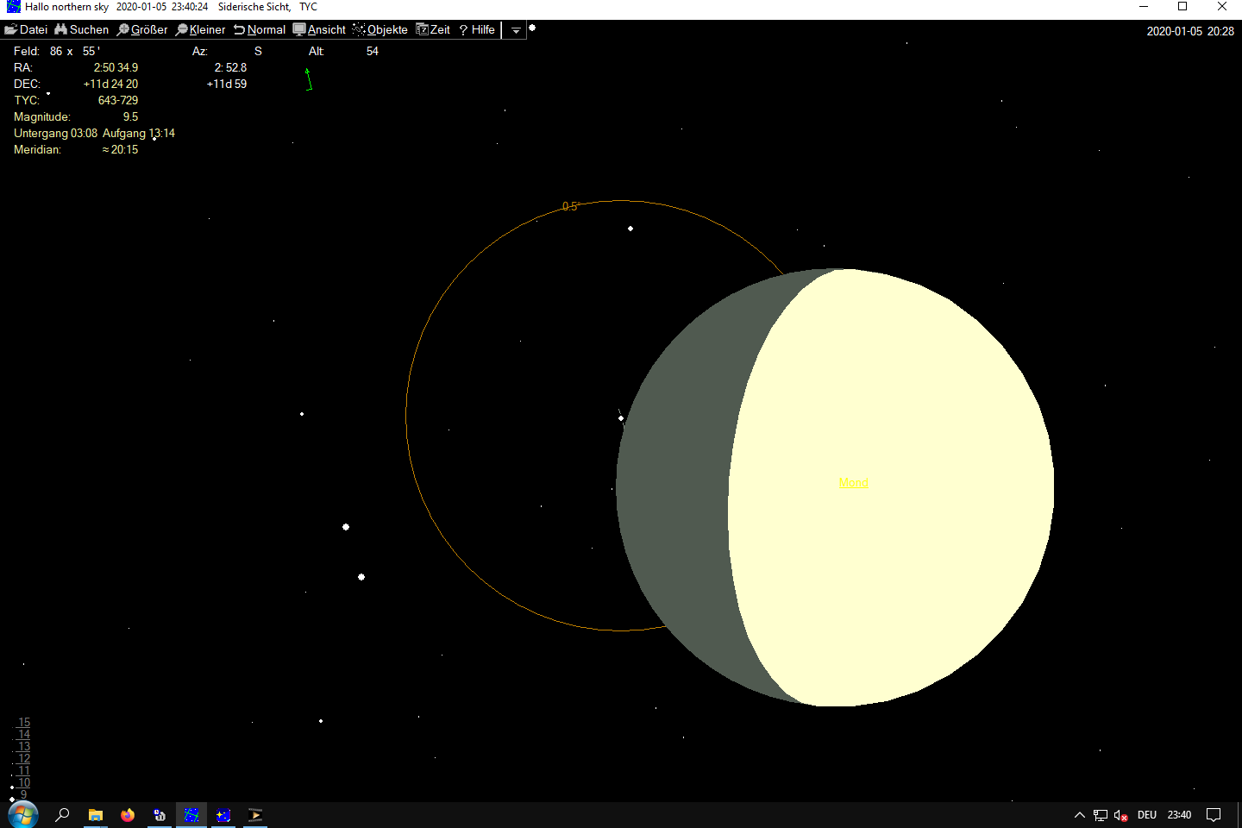Zoom out with the Kleiner button
The width and height of the screenshot is (1242, 828).
click(200, 29)
